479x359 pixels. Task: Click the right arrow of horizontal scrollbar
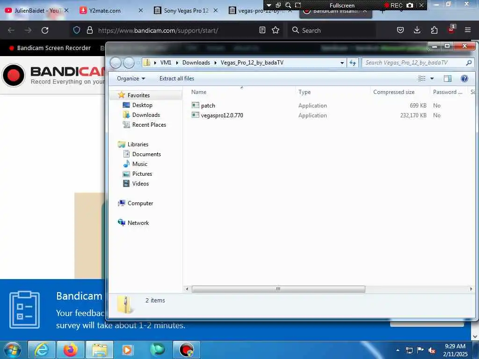click(471, 289)
